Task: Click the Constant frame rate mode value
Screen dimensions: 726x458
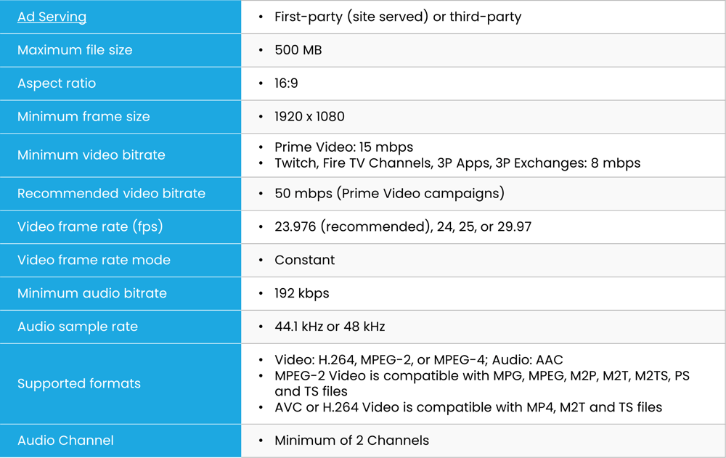Action: (304, 260)
